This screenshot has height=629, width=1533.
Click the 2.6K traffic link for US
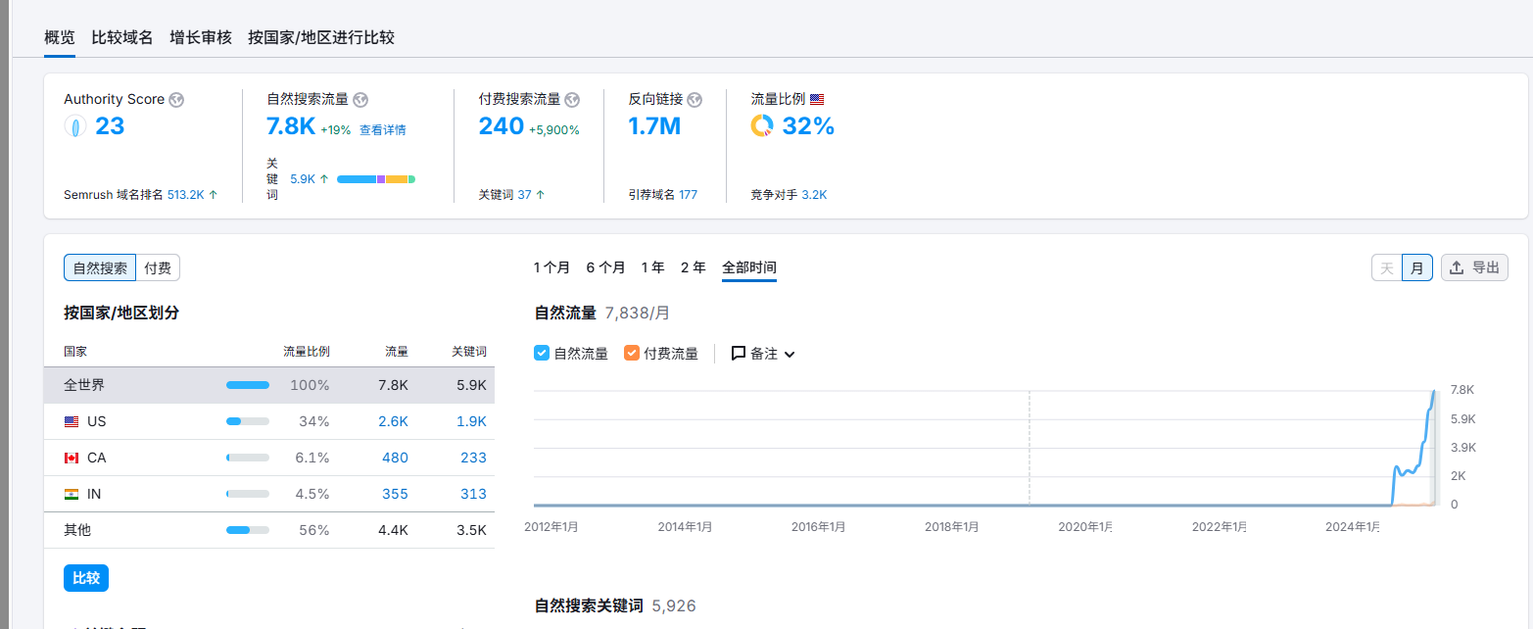[395, 421]
